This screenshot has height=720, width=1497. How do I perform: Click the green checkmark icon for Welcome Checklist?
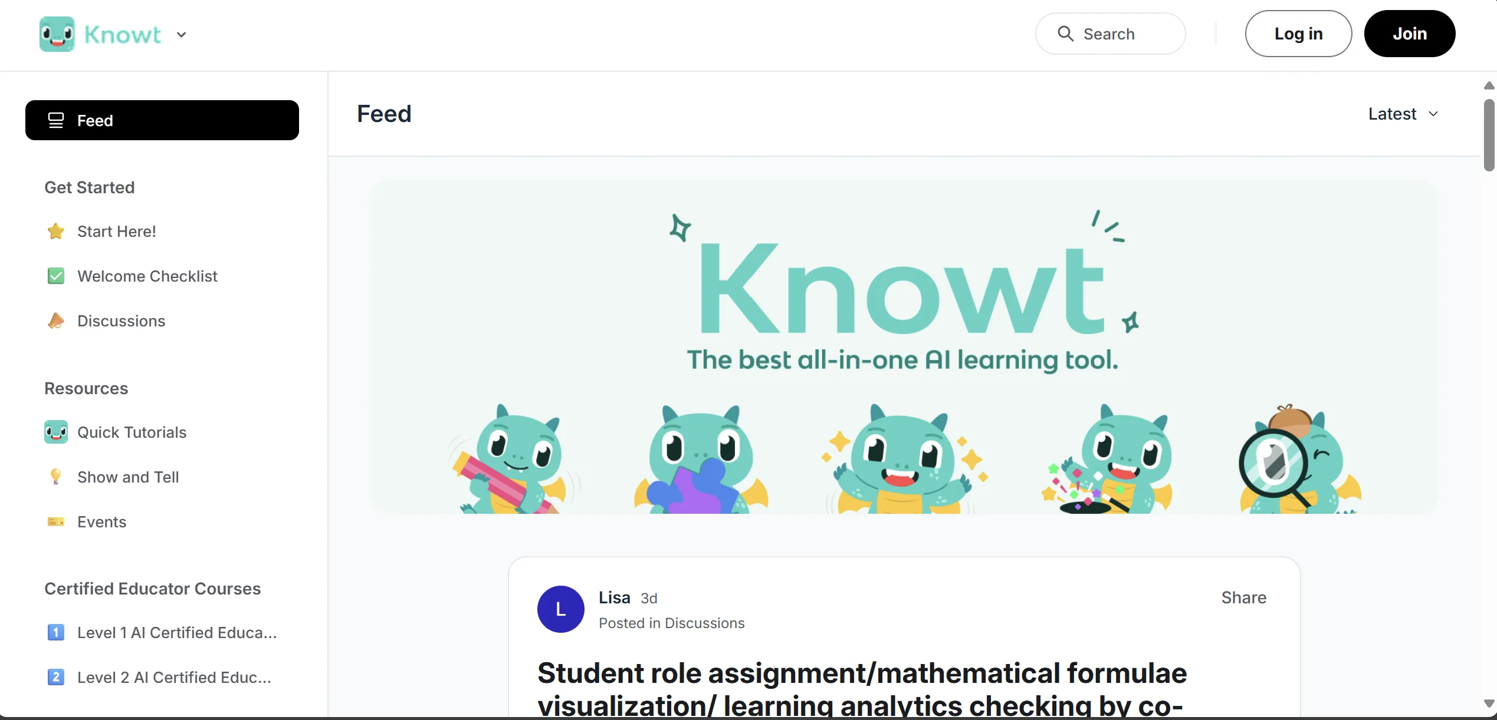55,276
